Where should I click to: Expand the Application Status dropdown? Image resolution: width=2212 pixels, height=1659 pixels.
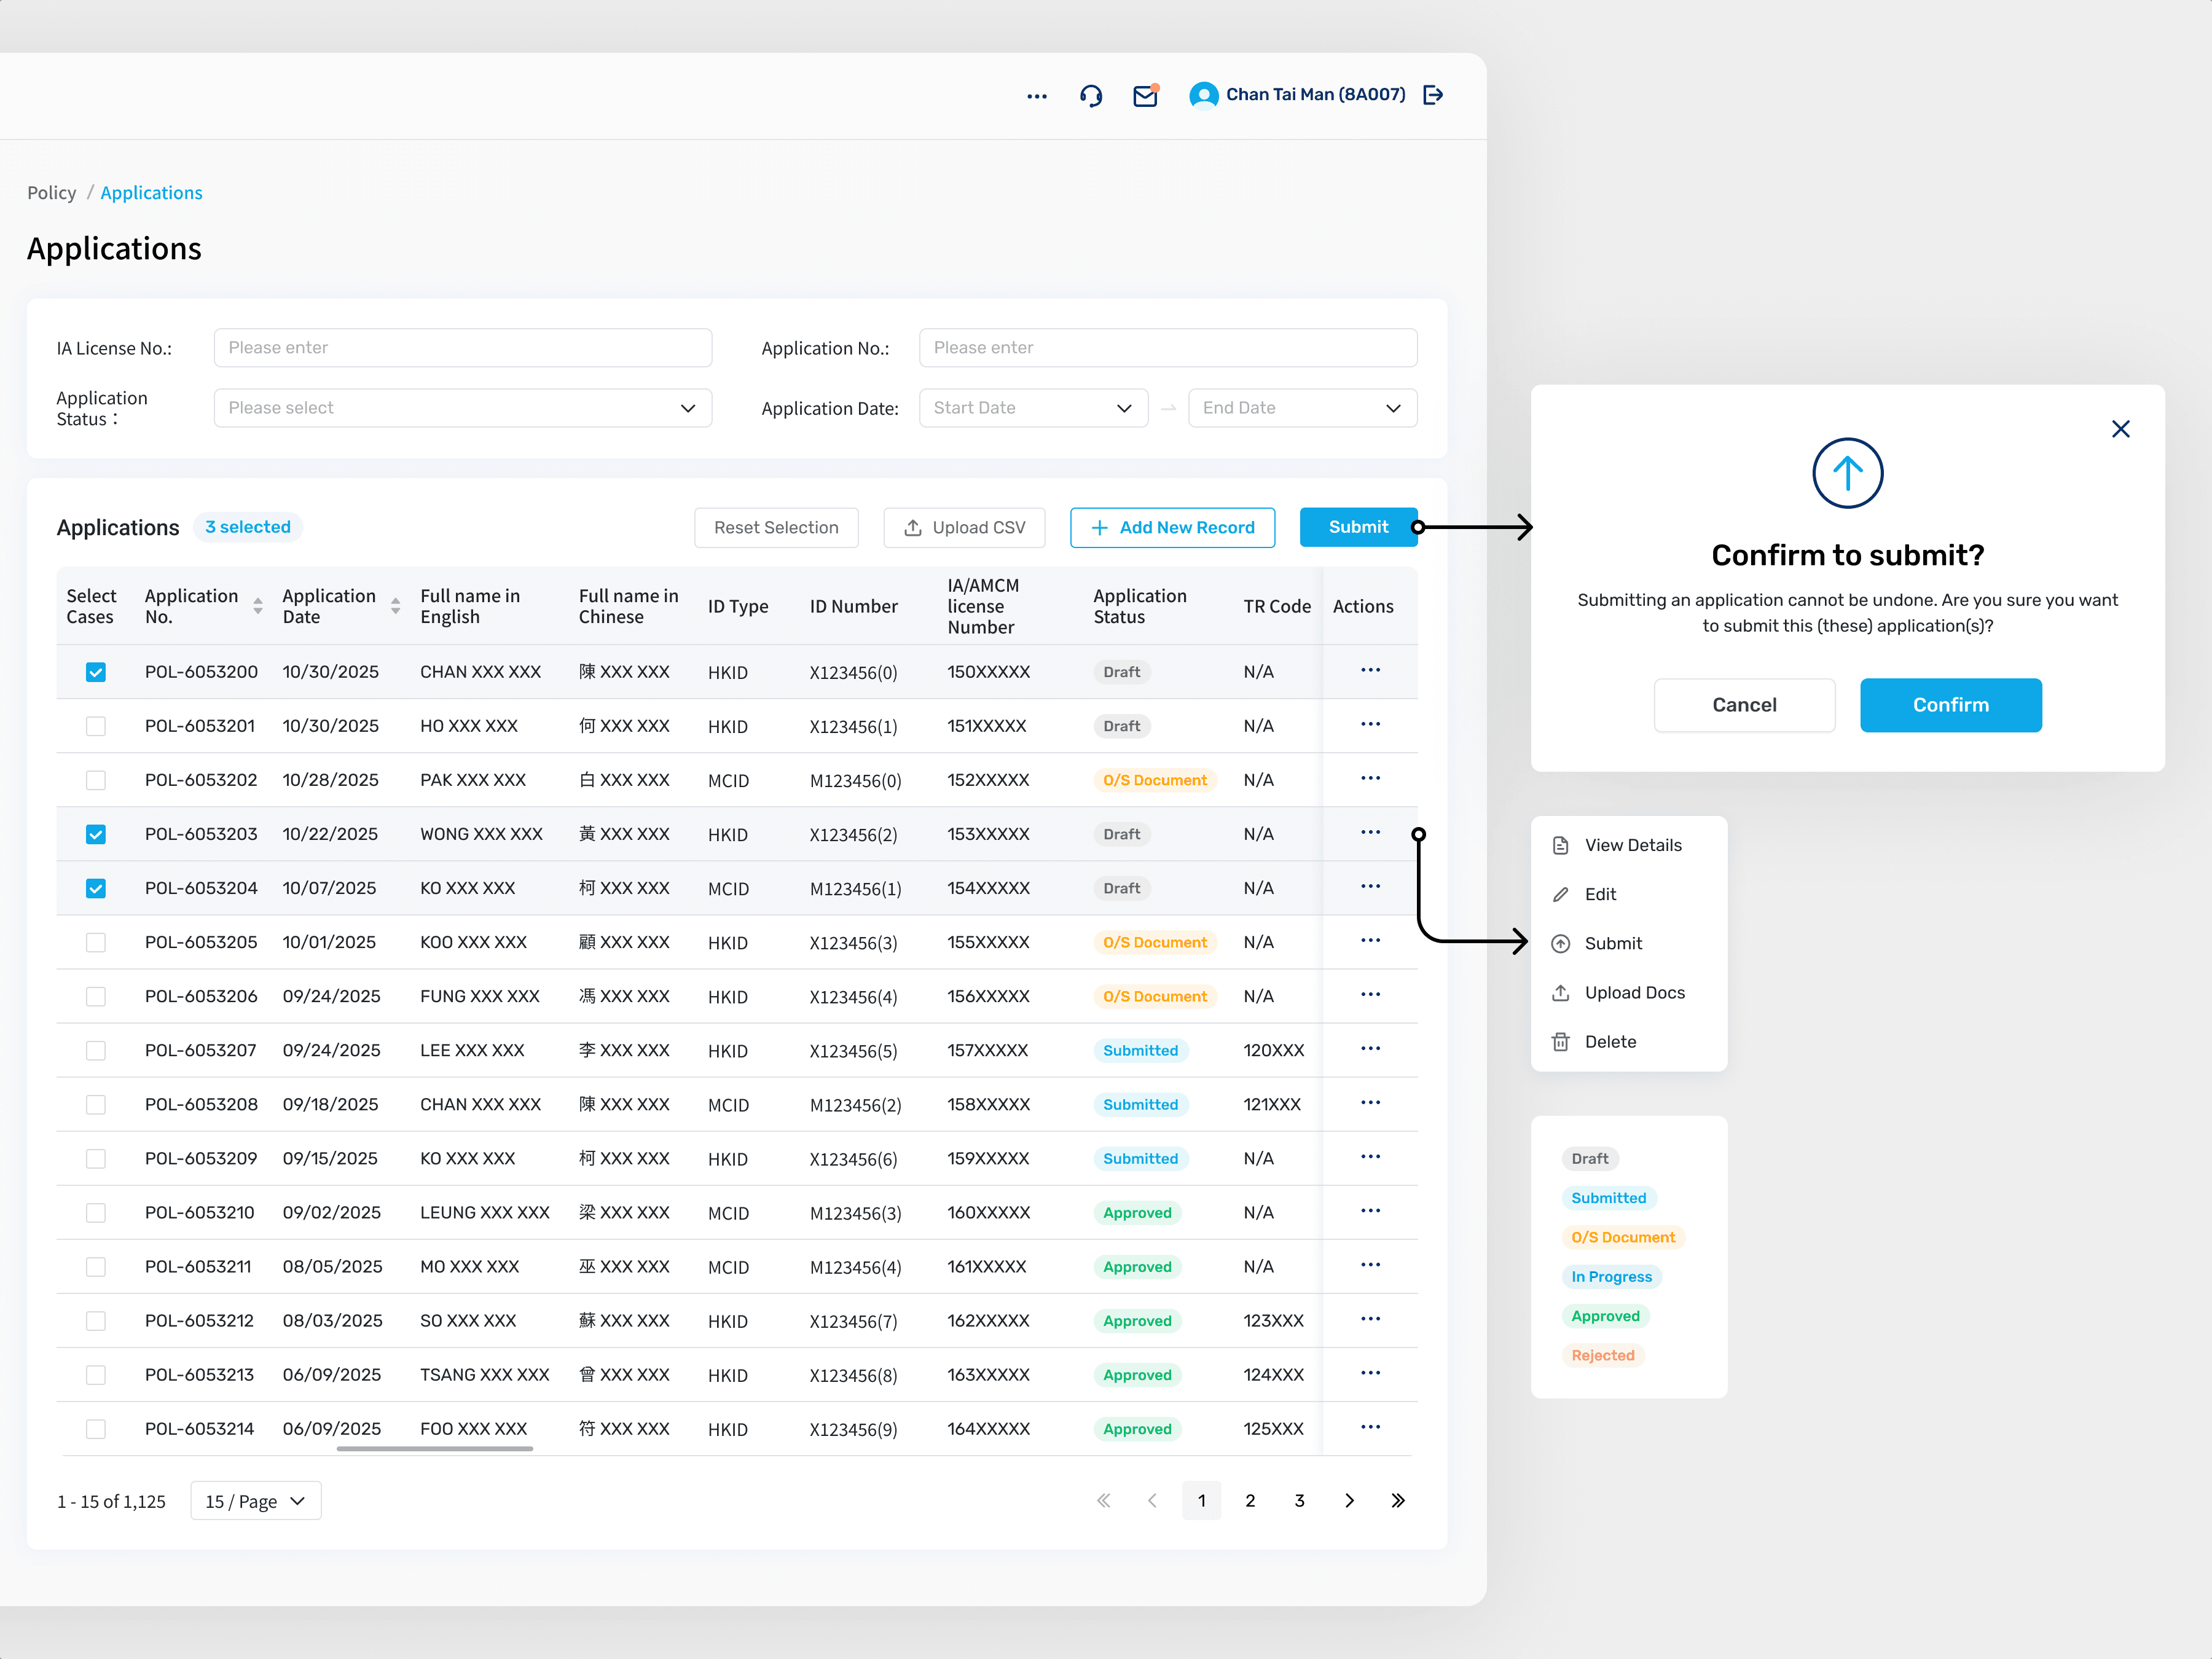[x=463, y=408]
